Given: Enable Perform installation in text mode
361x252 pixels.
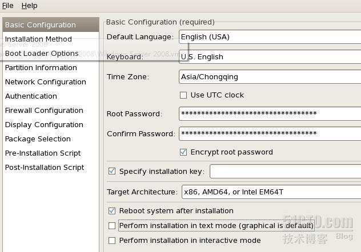Looking at the screenshot, I should (112, 226).
